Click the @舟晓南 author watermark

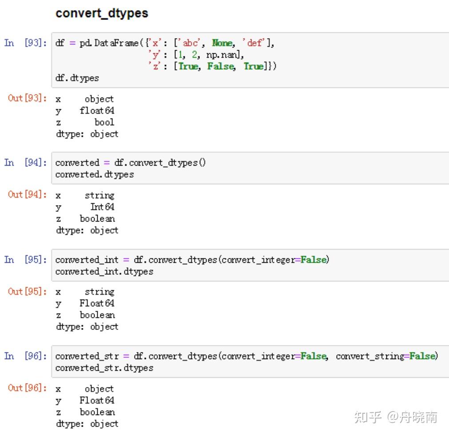(x=412, y=417)
